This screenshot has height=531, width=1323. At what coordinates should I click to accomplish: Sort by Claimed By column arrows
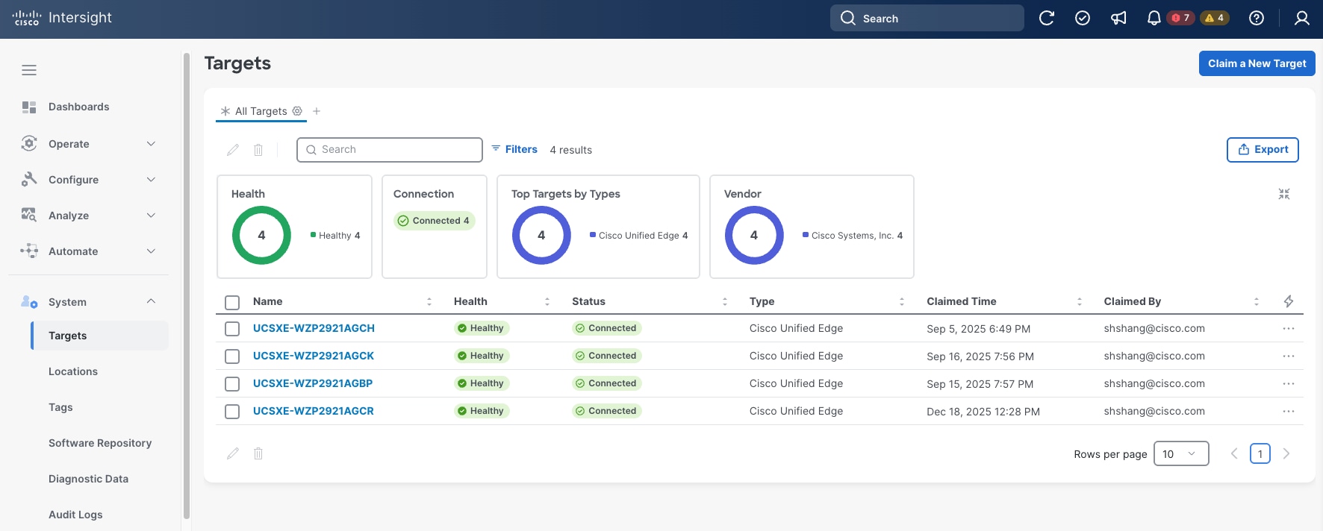1257,301
